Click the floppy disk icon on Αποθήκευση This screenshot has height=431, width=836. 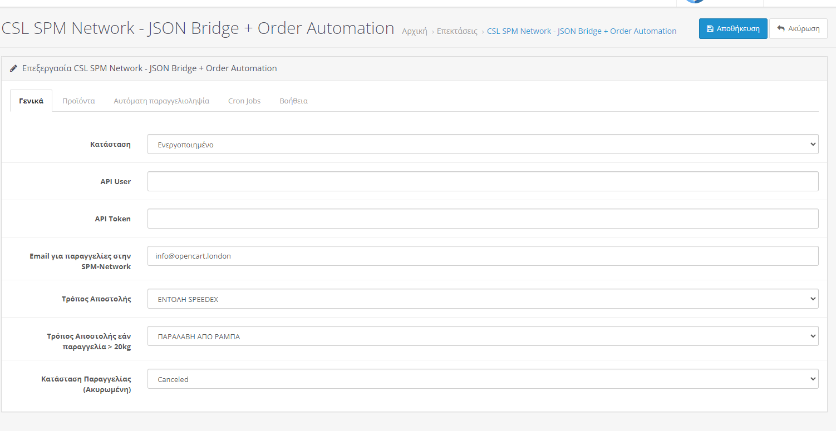pos(710,29)
